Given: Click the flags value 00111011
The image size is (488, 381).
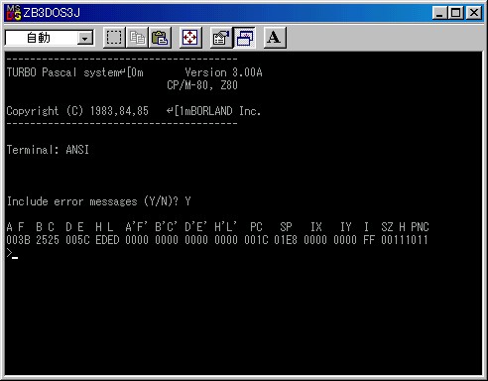Looking at the screenshot, I should click(x=405, y=240).
